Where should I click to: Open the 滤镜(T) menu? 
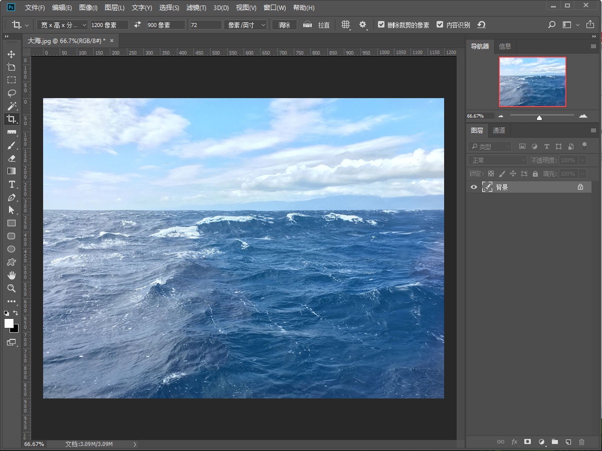click(x=196, y=8)
